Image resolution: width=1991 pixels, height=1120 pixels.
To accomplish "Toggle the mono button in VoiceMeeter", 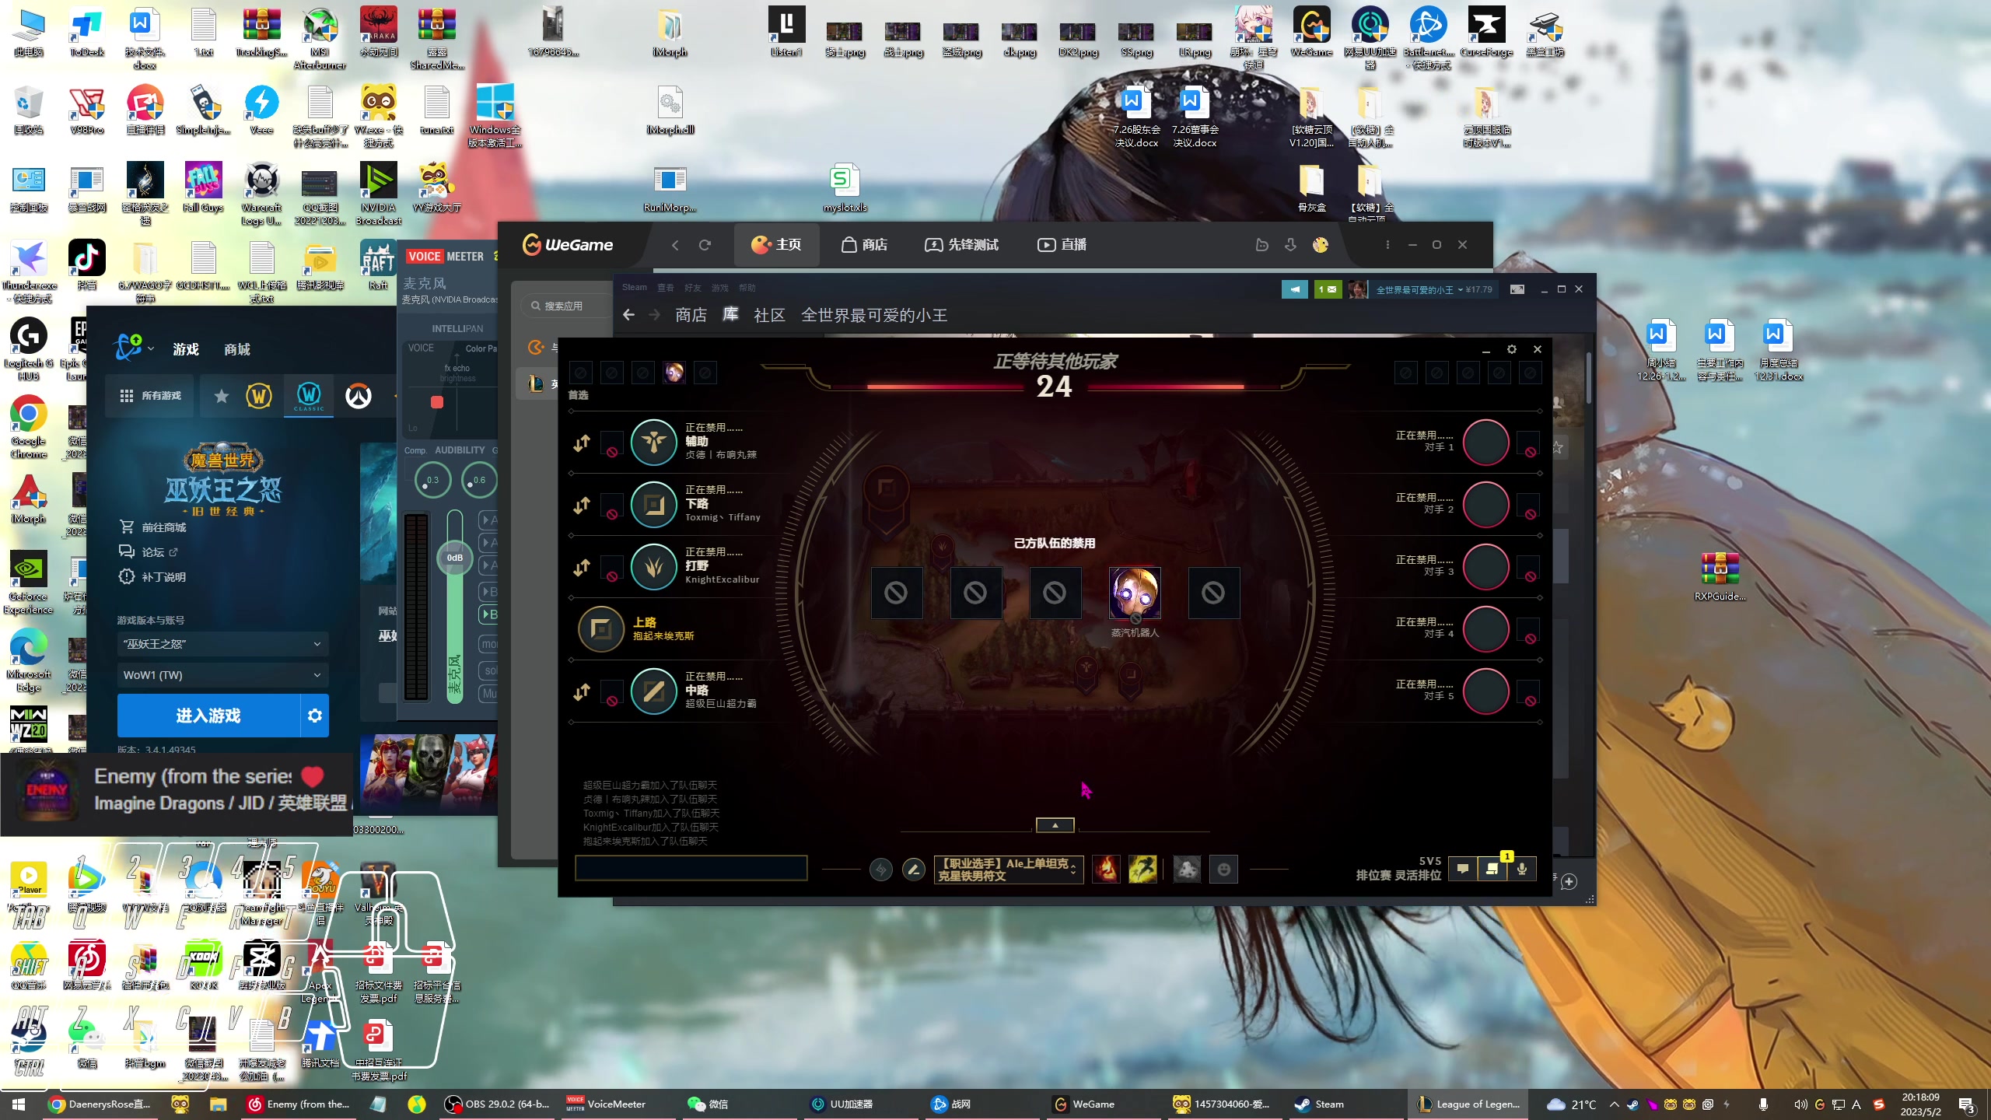I will [x=489, y=644].
